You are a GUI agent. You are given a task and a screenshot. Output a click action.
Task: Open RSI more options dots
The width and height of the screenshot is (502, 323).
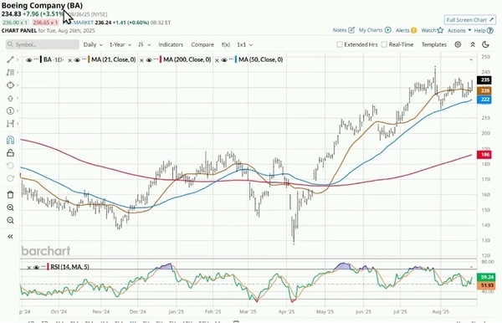[43, 266]
